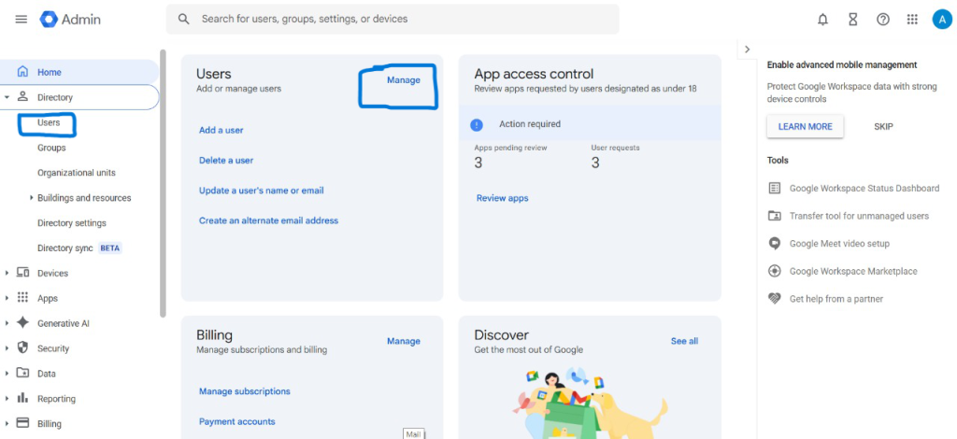
Task: Open Get help from a partner
Action: pos(836,299)
